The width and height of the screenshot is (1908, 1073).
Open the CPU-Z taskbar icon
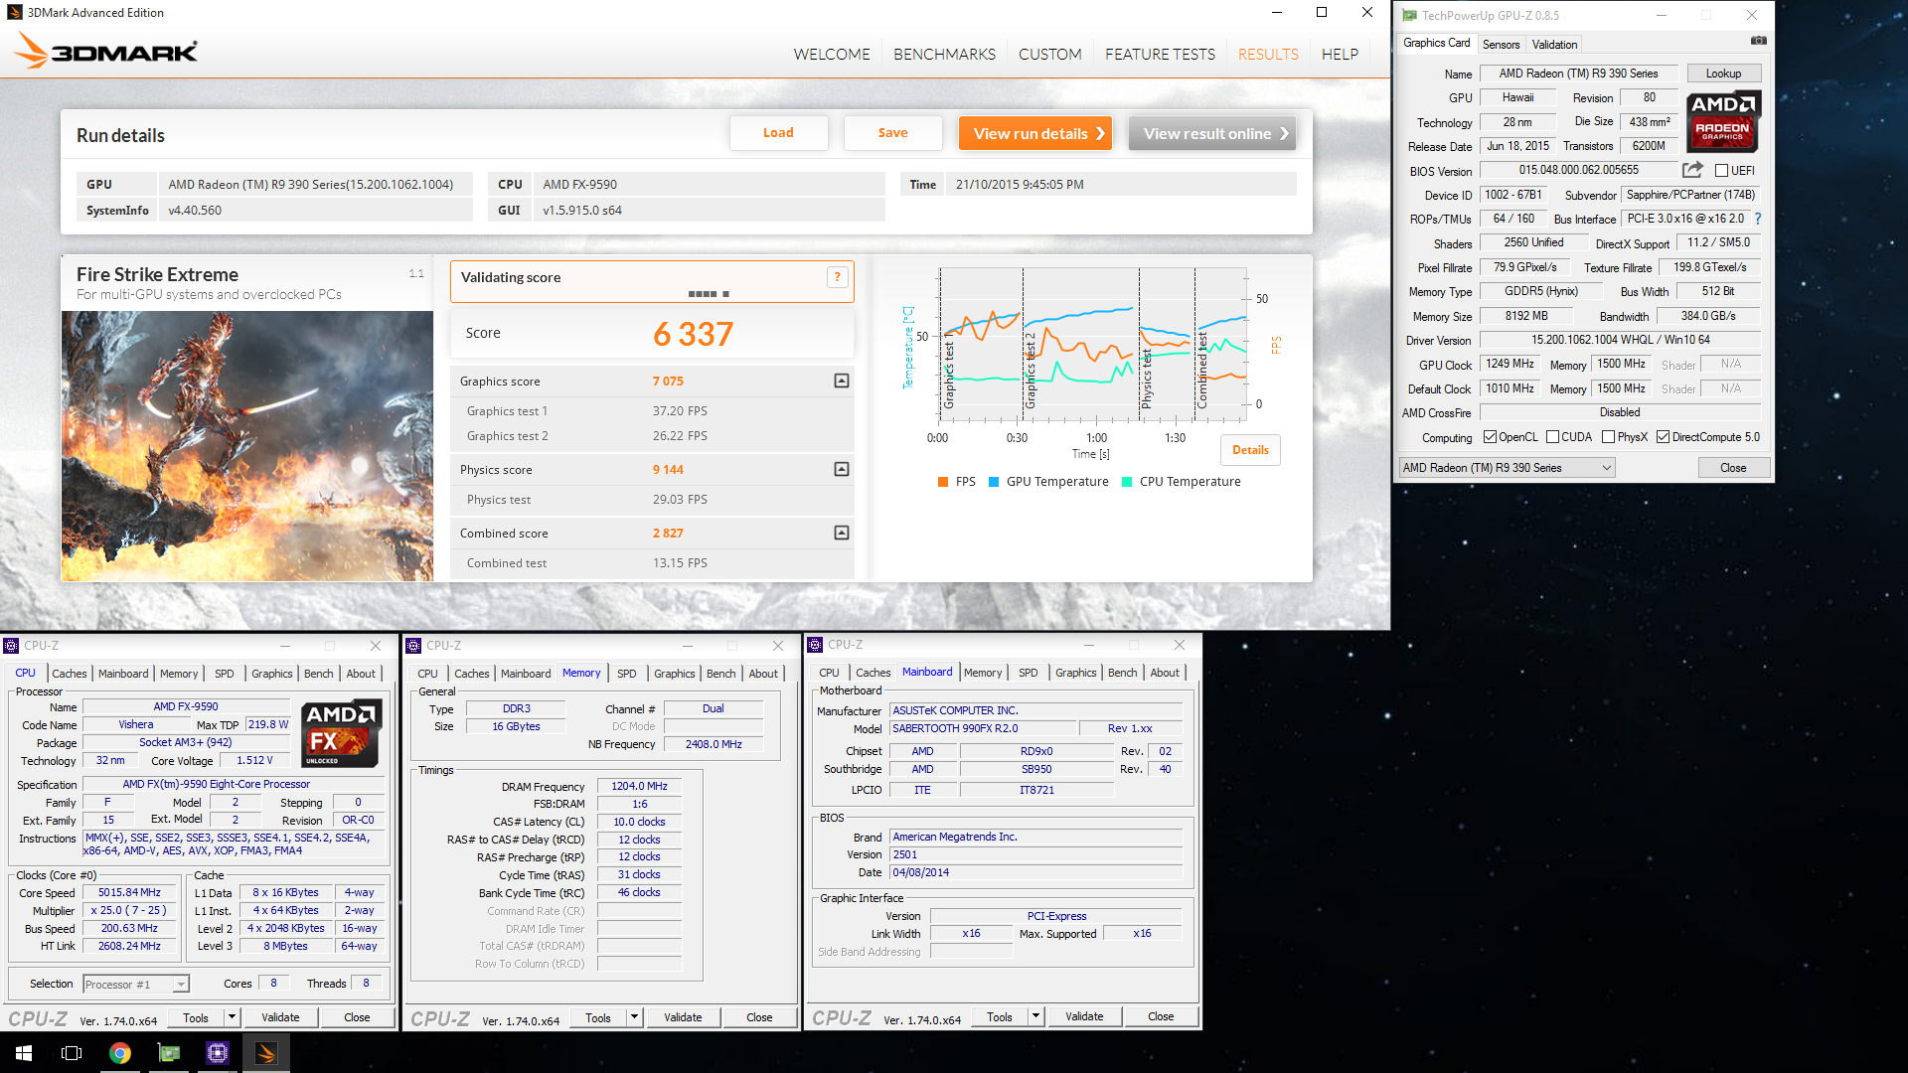pos(218,1053)
